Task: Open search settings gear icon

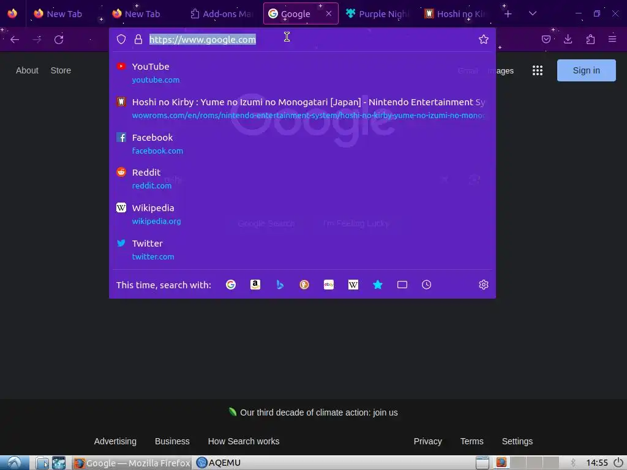Action: coord(484,285)
